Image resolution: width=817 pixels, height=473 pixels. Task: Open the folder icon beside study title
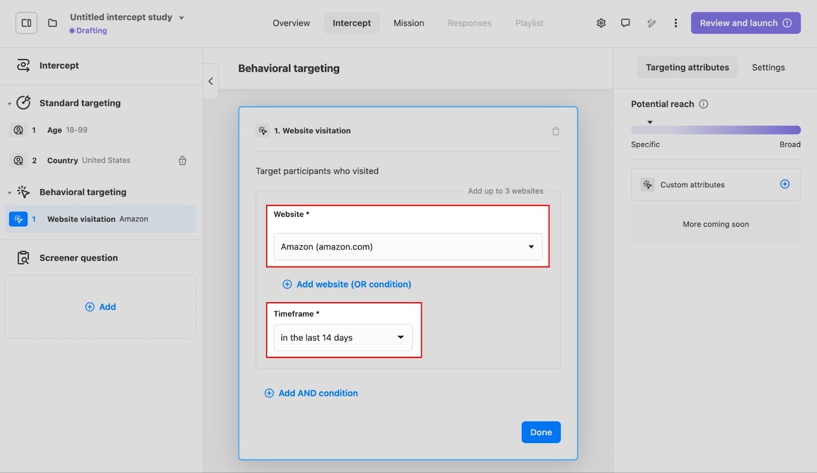coord(53,23)
